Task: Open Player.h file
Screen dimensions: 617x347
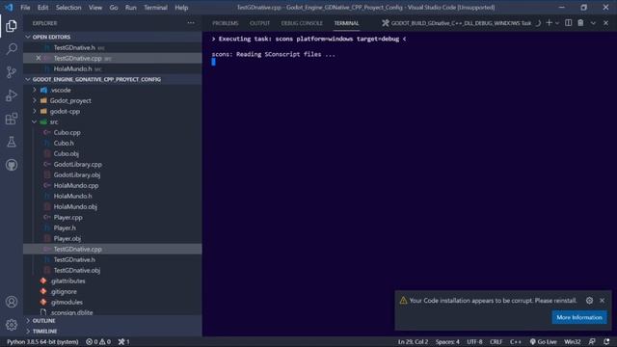Action: [x=113, y=227]
